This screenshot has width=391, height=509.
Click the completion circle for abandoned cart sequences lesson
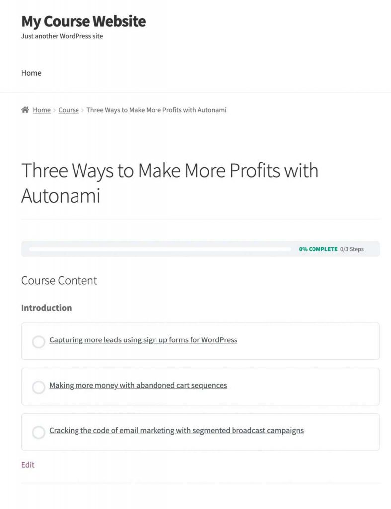[x=38, y=387]
